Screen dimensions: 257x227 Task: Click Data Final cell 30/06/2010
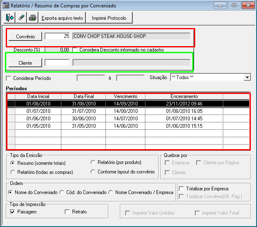point(84,118)
